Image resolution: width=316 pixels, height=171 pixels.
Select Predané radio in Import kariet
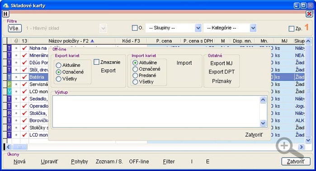(x=135, y=75)
